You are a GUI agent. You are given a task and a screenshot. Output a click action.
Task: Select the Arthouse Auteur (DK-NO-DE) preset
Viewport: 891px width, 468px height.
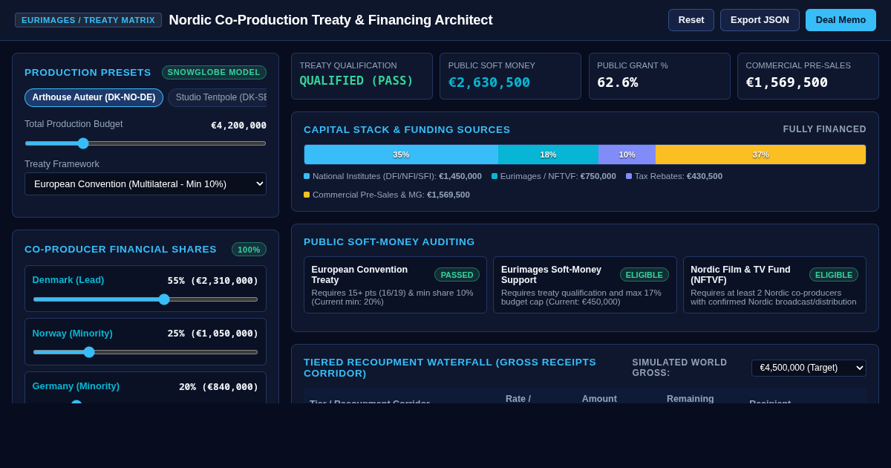coord(94,97)
